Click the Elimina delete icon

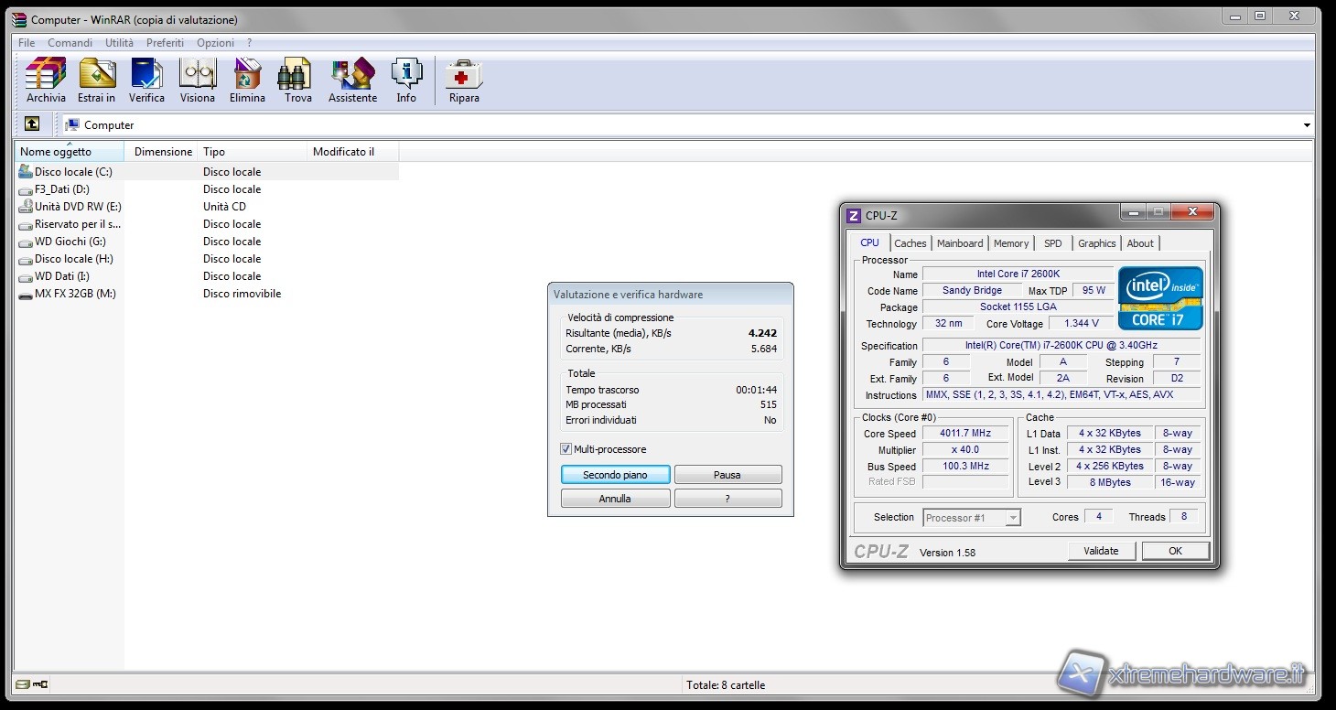pyautogui.click(x=247, y=74)
